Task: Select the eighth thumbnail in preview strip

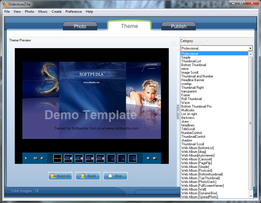Action: [133, 158]
